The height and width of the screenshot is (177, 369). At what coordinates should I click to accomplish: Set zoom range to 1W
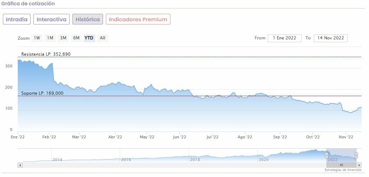coord(37,38)
